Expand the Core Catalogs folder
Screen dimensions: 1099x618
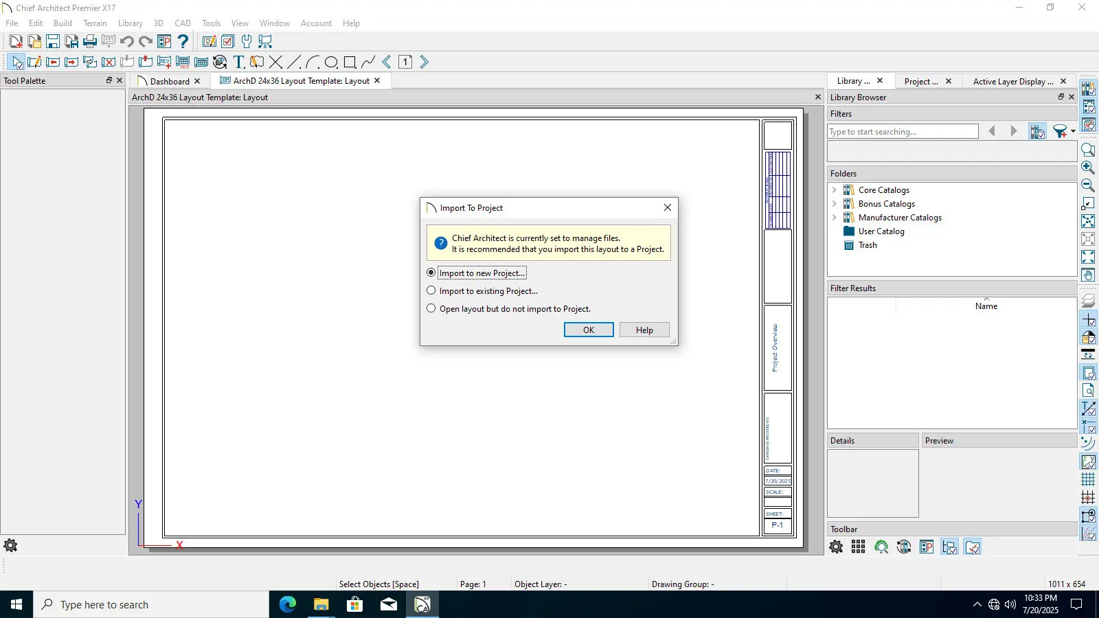[835, 190]
